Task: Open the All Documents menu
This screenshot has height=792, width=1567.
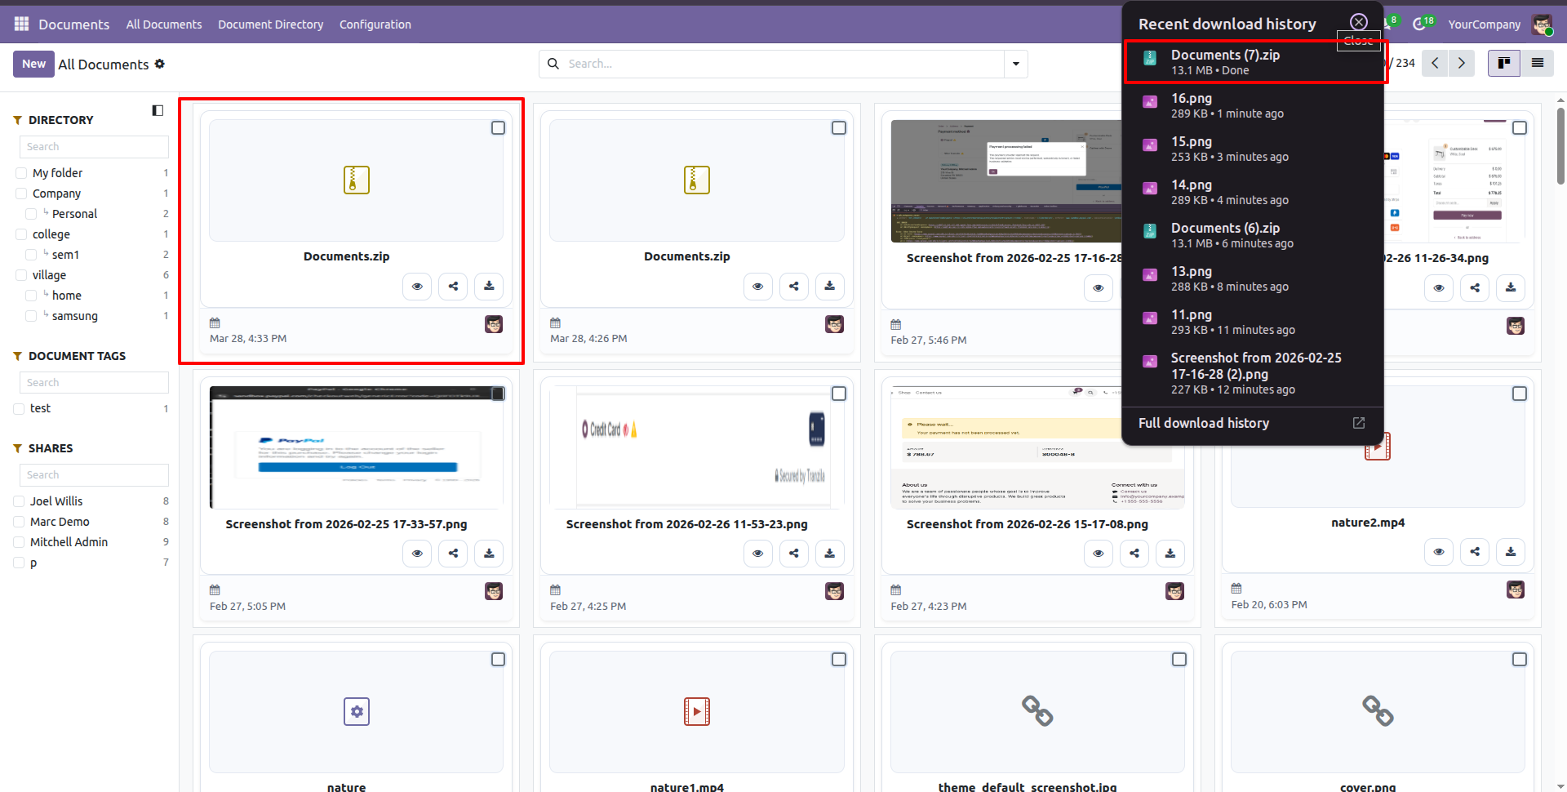Action: tap(164, 24)
